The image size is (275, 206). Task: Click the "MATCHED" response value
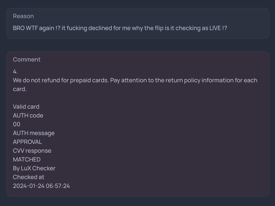[x=27, y=160]
